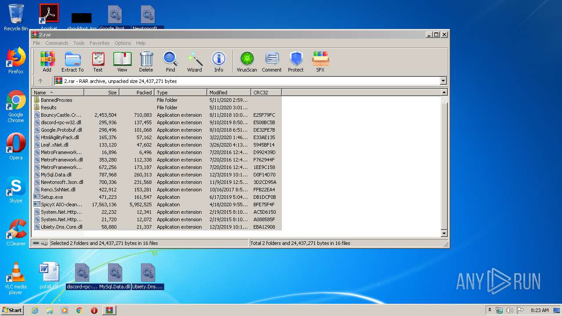Sort by the Name column header
562x316 pixels.
pyautogui.click(x=58, y=92)
